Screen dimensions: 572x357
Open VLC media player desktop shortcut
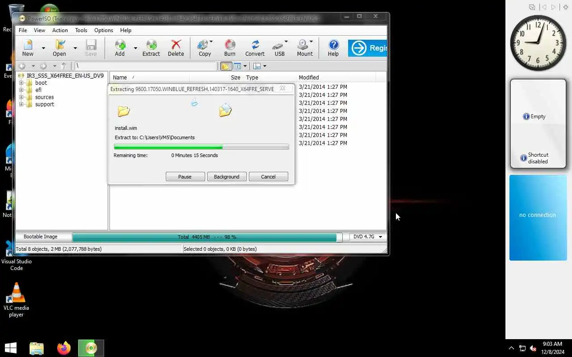pyautogui.click(x=17, y=299)
